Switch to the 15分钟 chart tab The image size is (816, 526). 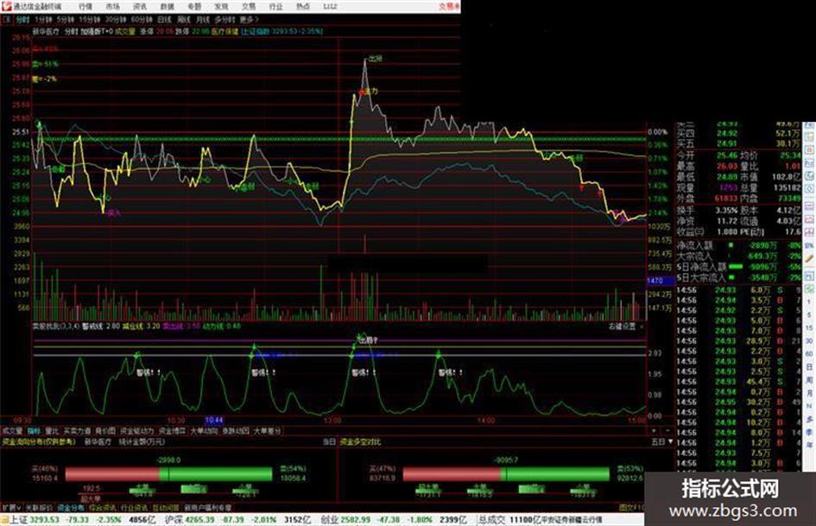89,19
